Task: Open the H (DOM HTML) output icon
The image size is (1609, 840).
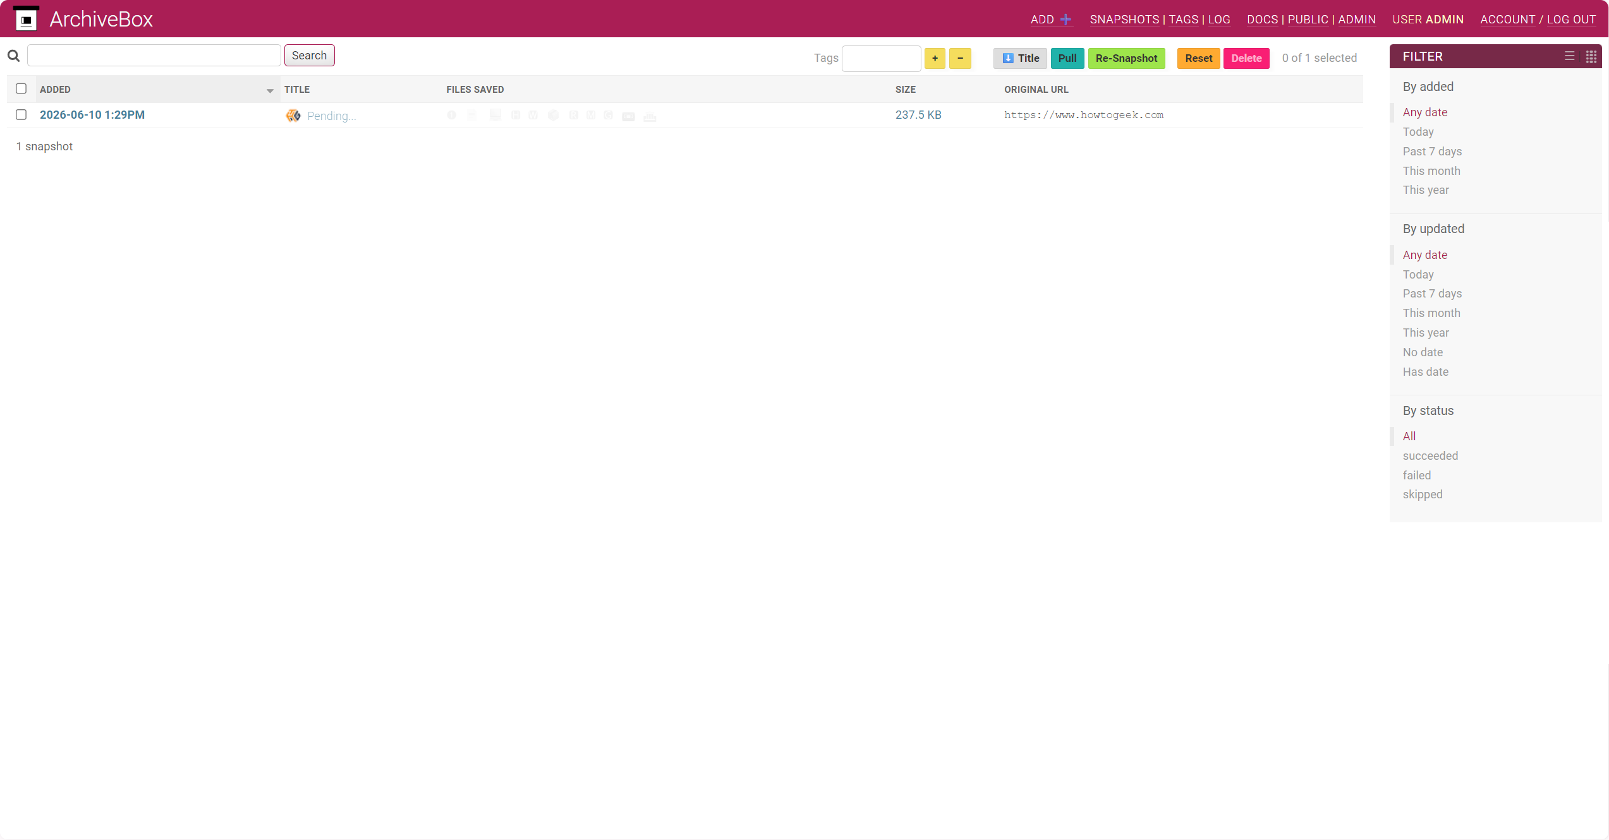Action: pos(516,116)
